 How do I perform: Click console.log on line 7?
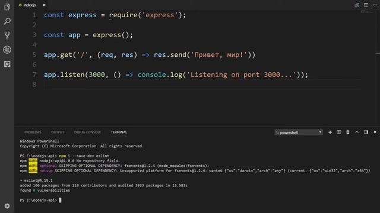coord(160,75)
